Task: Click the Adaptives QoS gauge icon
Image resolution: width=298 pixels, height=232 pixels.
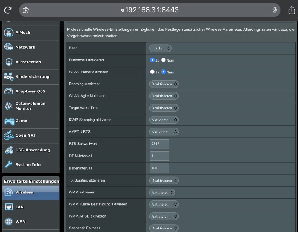Action: pos(9,91)
